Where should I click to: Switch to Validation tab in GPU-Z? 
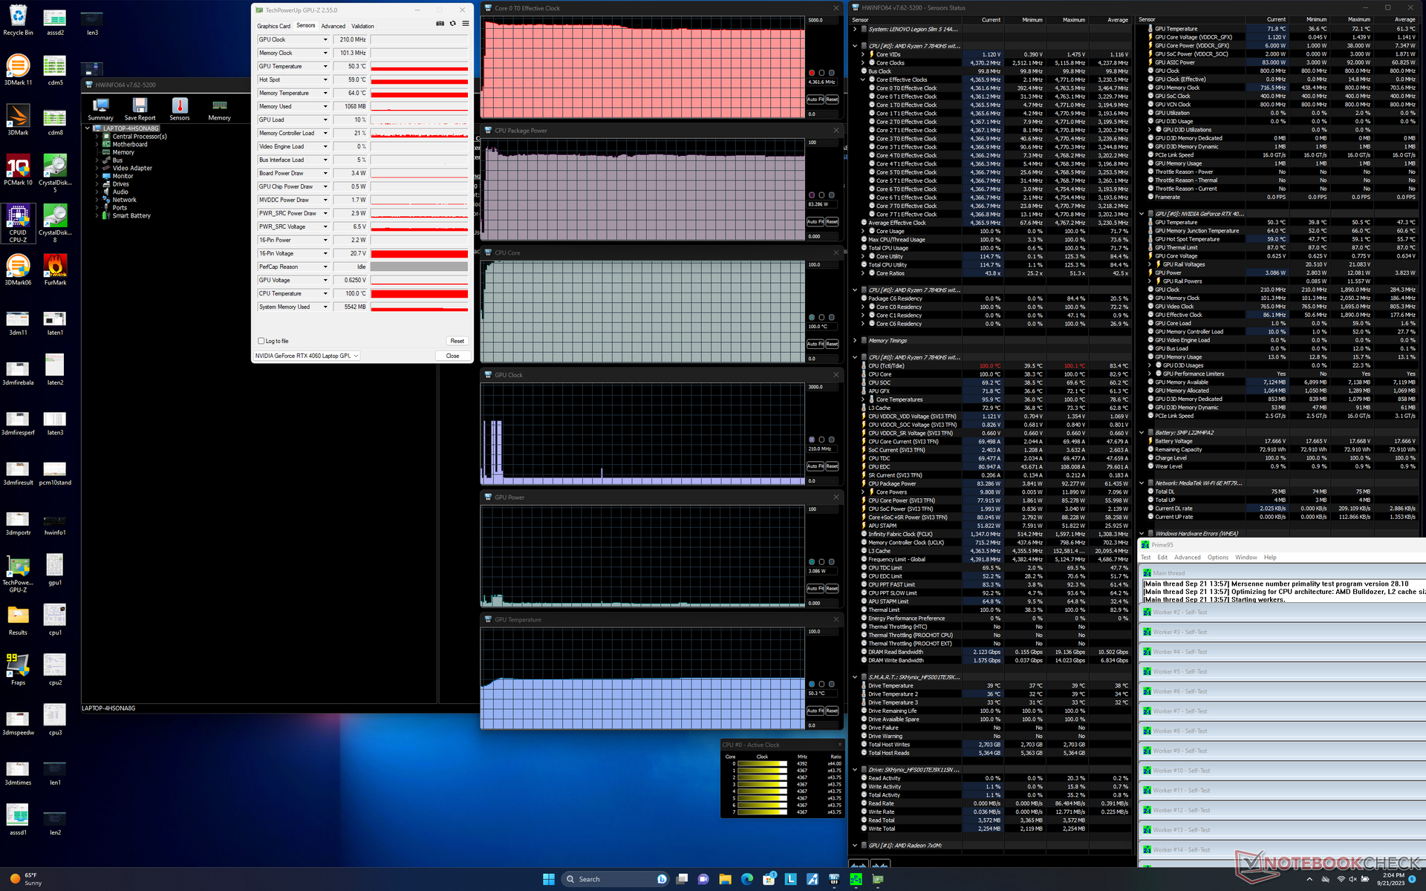click(362, 26)
